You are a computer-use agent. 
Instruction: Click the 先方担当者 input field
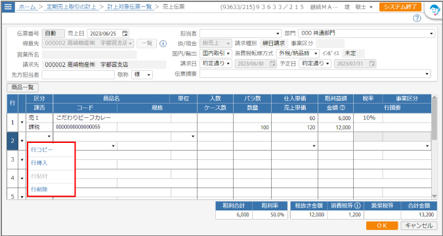(x=78, y=75)
